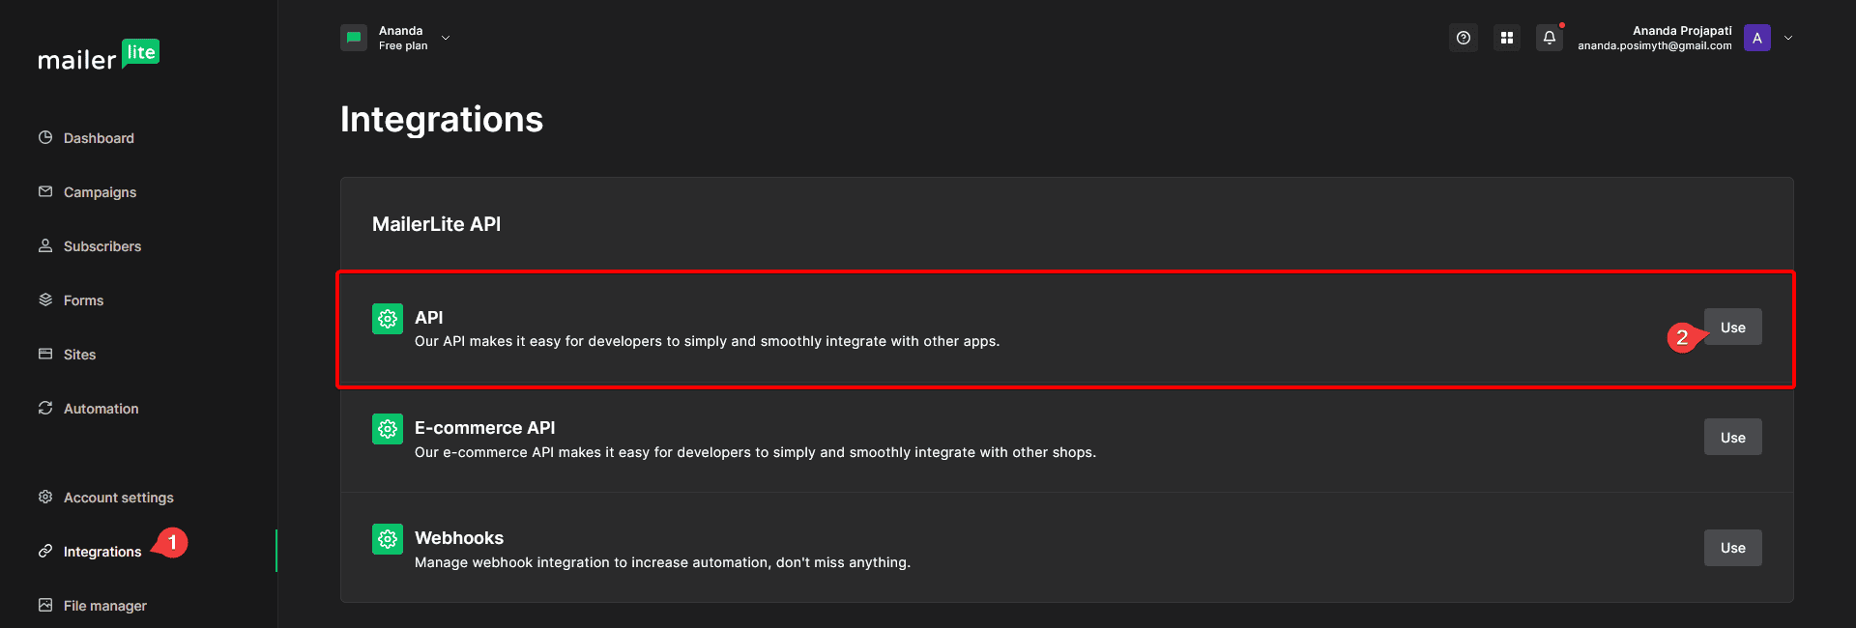Click the help question mark icon
The width and height of the screenshot is (1856, 628).
pos(1463,37)
